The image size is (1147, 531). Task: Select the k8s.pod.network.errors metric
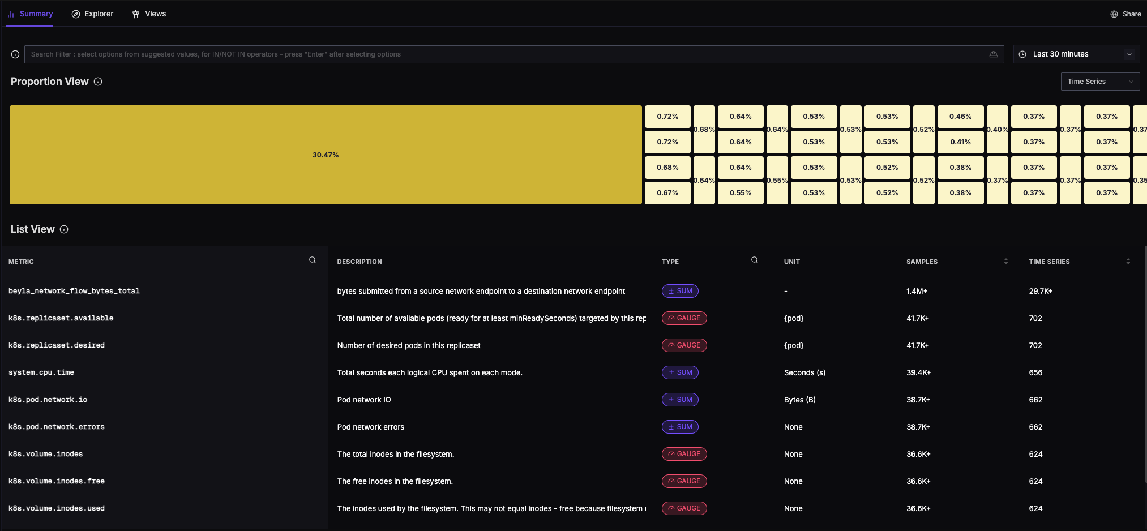(57, 427)
